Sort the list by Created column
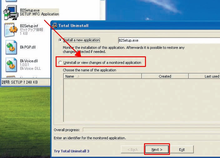This screenshot has width=220, height=158. tap(165, 76)
